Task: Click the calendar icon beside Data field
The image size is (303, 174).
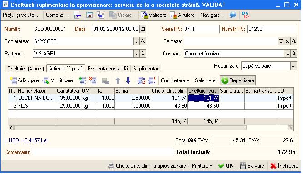Action: [143, 29]
